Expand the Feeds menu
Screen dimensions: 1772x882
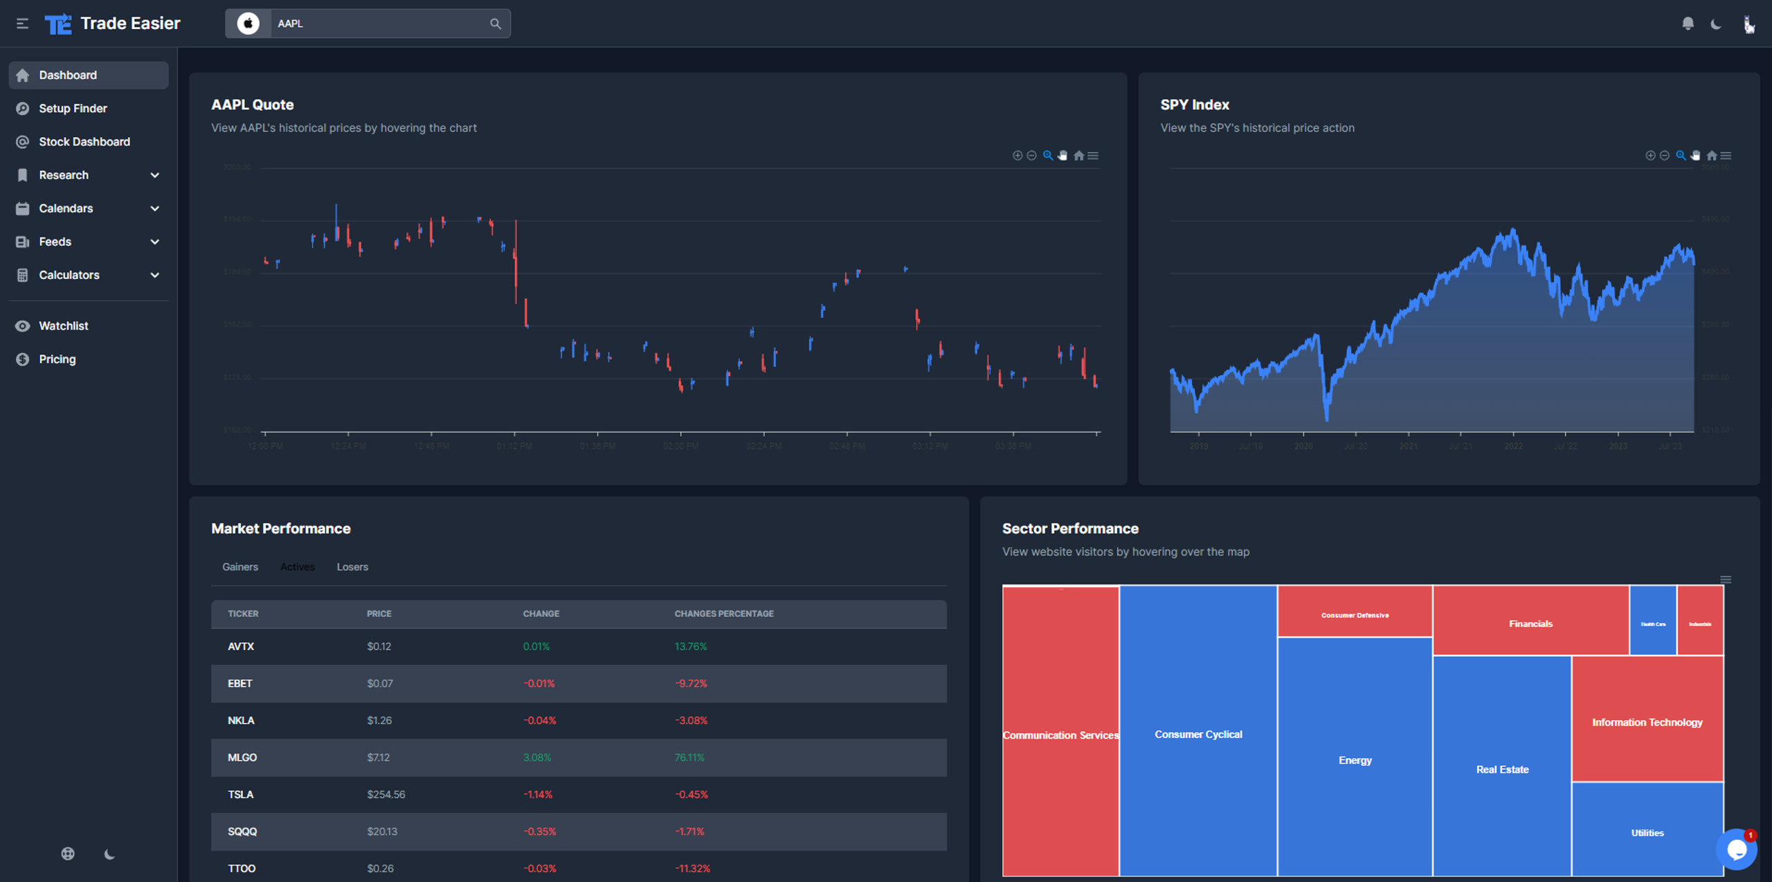click(x=89, y=242)
